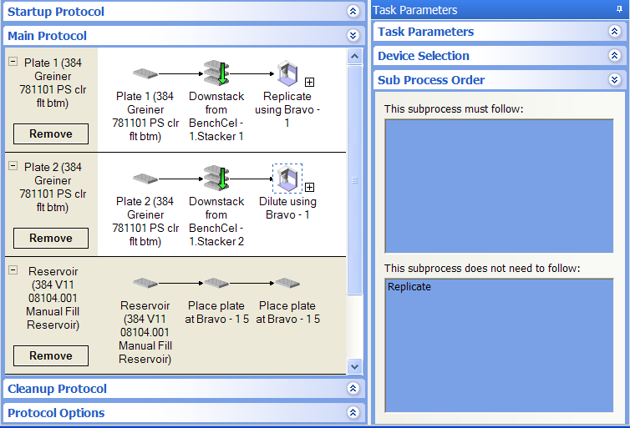The height and width of the screenshot is (428, 630).
Task: Select the Replicate using Bravo task icon
Action: point(287,73)
